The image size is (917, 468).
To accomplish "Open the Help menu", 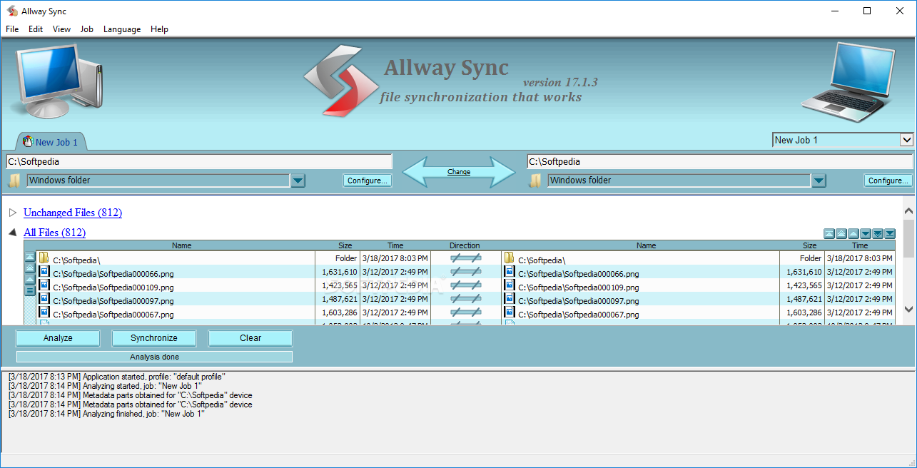I will click(x=159, y=29).
